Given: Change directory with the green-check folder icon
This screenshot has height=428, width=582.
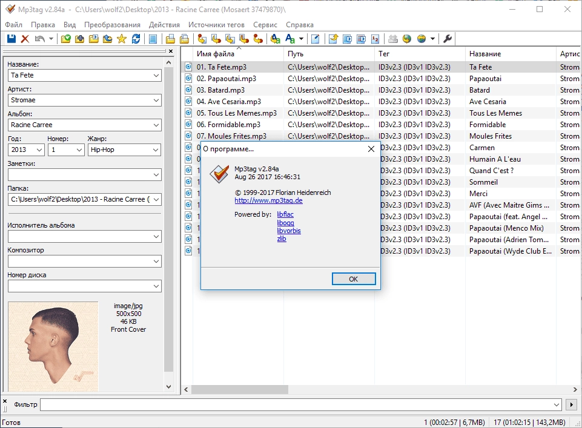Looking at the screenshot, I should 65,39.
